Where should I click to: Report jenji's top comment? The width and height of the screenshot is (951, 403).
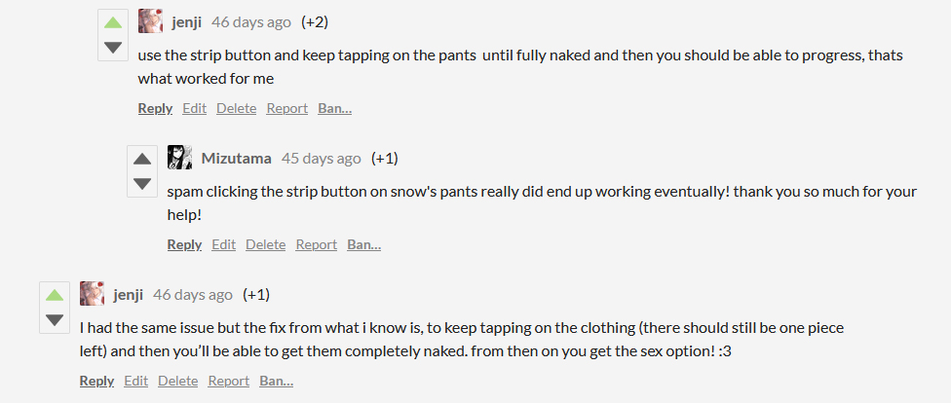click(286, 108)
